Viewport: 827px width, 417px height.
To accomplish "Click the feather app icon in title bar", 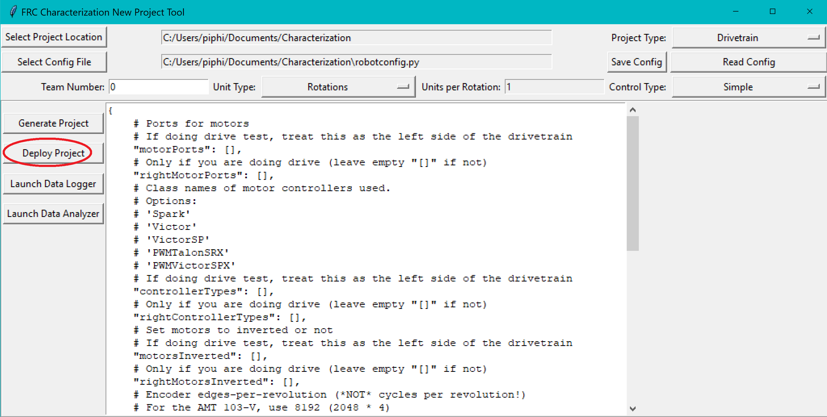I will pyautogui.click(x=13, y=12).
